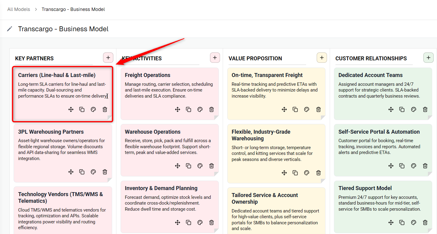This screenshot has width=437, height=234.
Task: Select the 3PL Warehousing Partners card title
Action: pos(51,132)
